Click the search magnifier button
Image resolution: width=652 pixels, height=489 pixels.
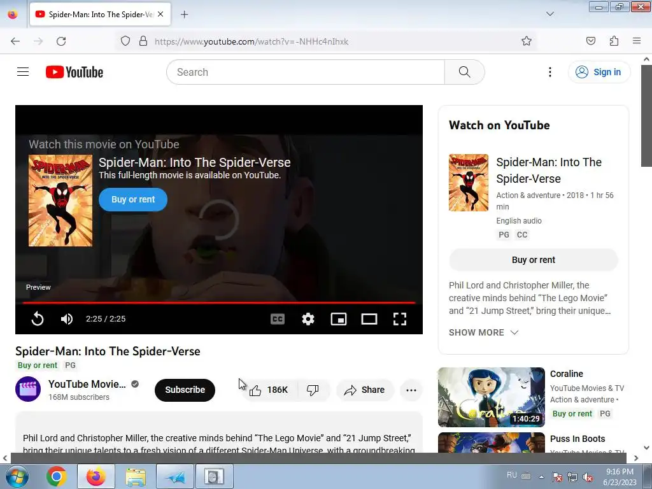click(x=464, y=72)
